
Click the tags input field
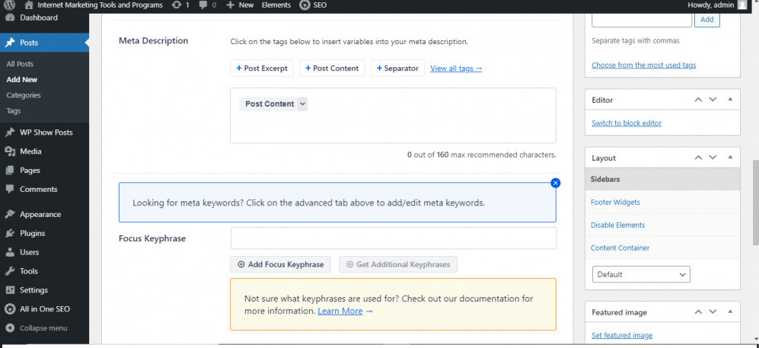(641, 19)
